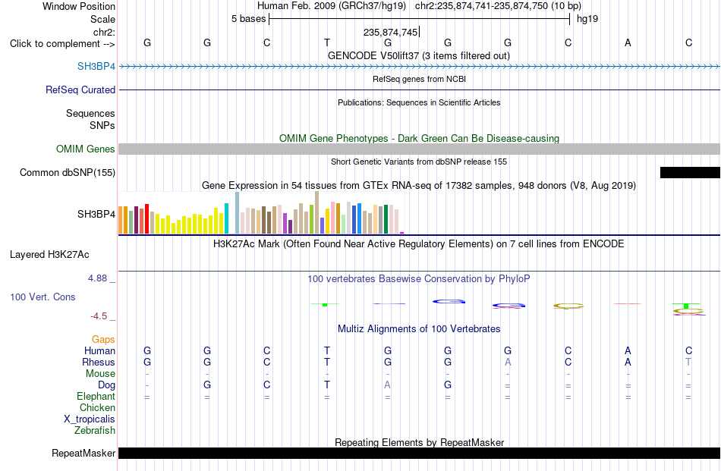Image resolution: width=721 pixels, height=471 pixels.
Task: Click the -4.5 PhyloP lower value
Action: 99,316
